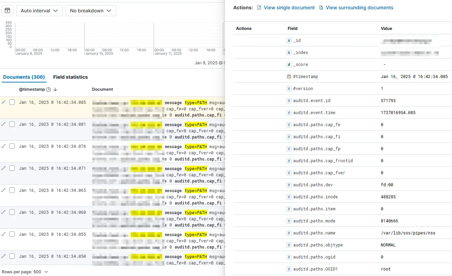This screenshot has width=452, height=276.
Task: Check the 16:42:34.055 document row checkbox
Action: tap(12, 234)
